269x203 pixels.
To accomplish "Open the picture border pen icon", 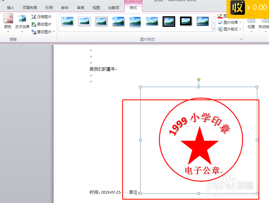I will pyautogui.click(x=220, y=16).
